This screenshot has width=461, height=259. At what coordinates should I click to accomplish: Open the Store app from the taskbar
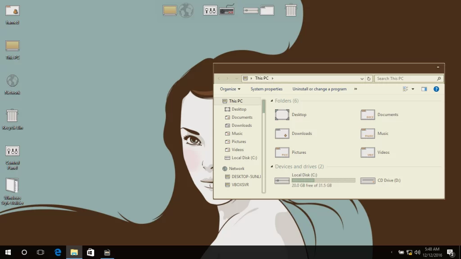(x=90, y=252)
